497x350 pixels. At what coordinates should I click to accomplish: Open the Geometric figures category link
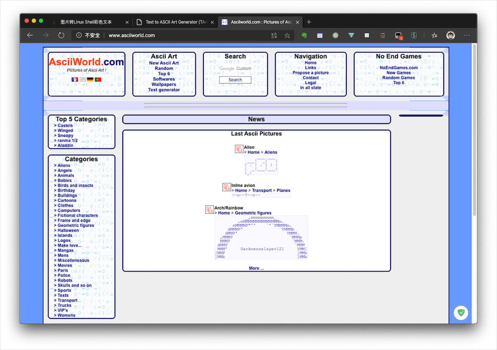pyautogui.click(x=76, y=225)
